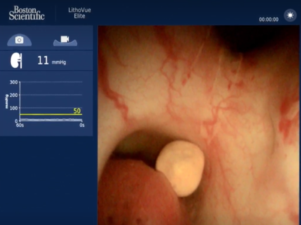Capture a still image with camera icon

(19, 40)
